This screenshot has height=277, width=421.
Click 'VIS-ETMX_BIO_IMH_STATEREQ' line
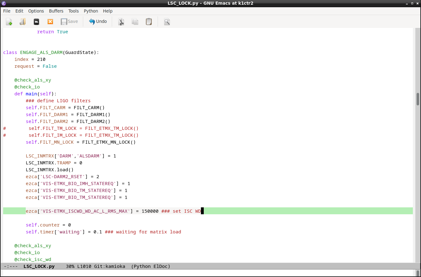(x=78, y=184)
